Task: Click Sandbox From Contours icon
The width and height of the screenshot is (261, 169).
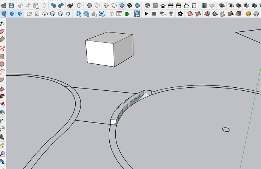Action: click(x=190, y=14)
